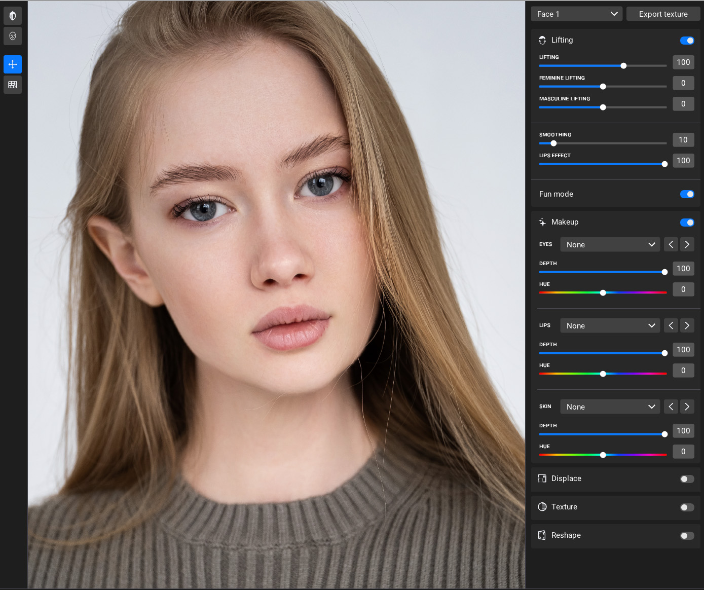Click the Skin Hue rainbow slider

(603, 455)
